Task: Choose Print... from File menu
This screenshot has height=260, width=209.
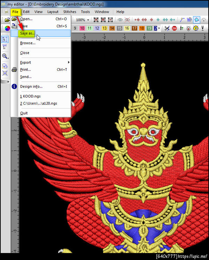Action: tap(41, 70)
